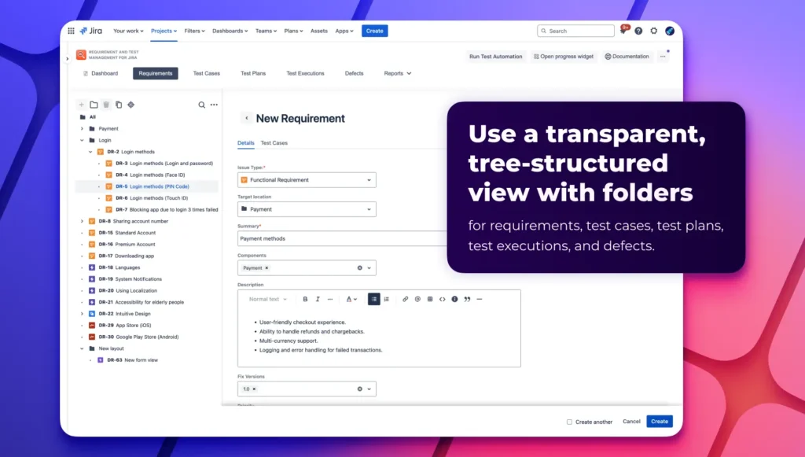Screen dimensions: 805x457
Task: Expand the Payment folder in tree
Action: click(x=82, y=128)
